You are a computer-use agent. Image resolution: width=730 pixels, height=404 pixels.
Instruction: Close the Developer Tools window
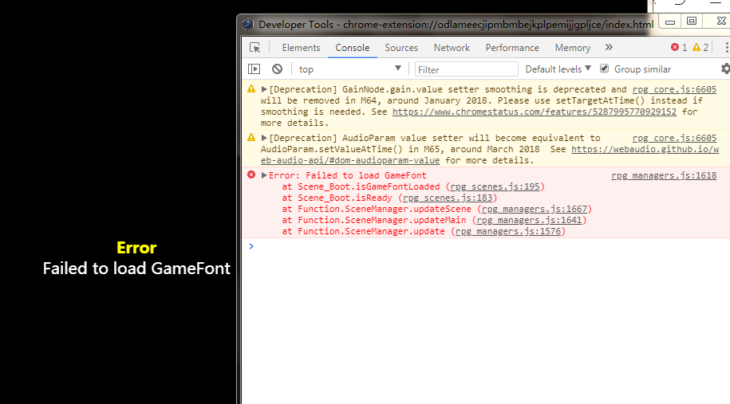pos(721,21)
